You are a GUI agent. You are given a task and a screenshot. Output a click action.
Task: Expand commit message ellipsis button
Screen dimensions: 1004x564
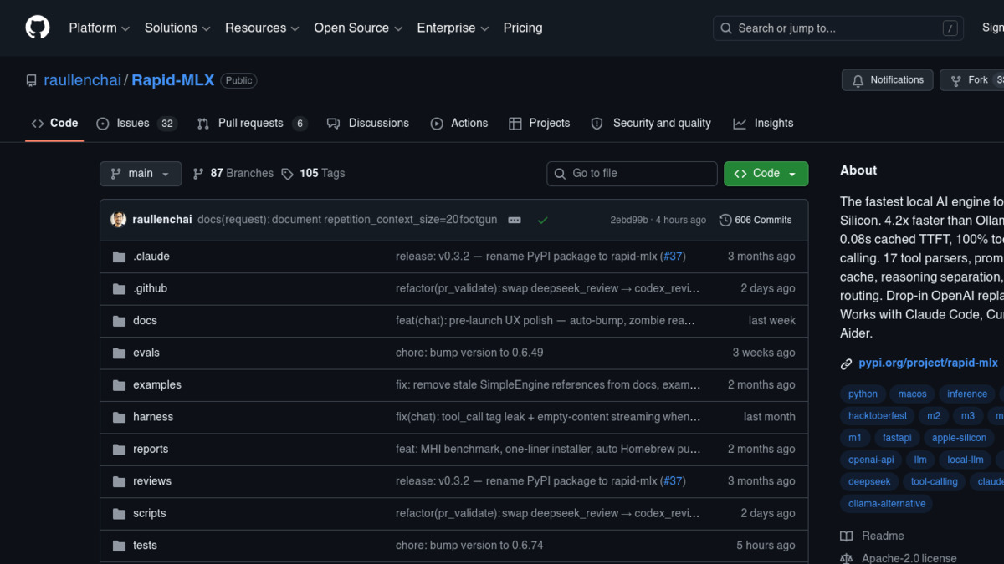(515, 220)
